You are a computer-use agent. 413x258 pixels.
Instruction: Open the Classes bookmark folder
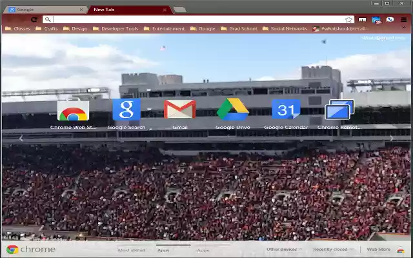[x=17, y=28]
